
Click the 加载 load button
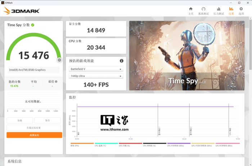[x=20, y=120]
